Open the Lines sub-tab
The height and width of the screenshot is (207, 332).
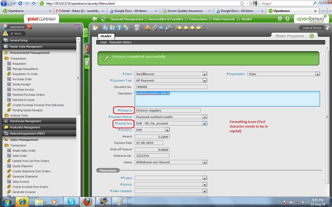[103, 42]
